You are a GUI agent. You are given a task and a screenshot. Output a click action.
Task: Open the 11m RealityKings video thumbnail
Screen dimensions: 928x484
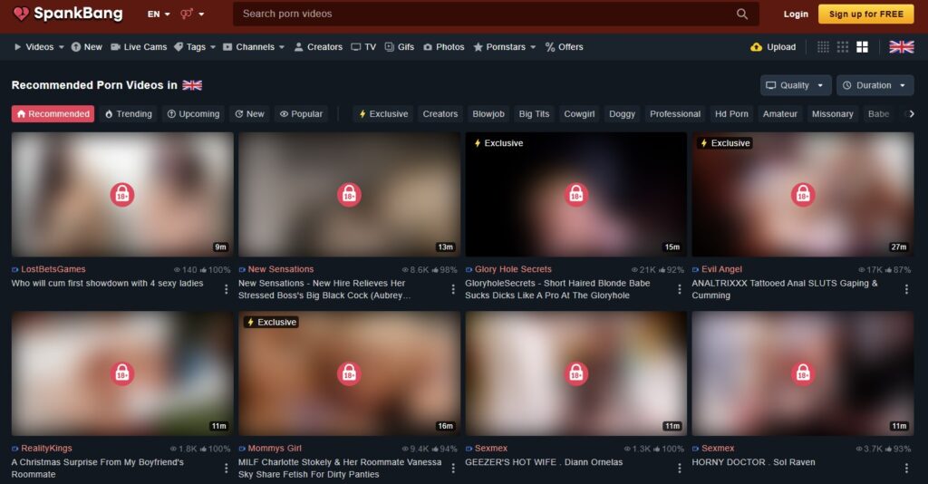point(122,373)
